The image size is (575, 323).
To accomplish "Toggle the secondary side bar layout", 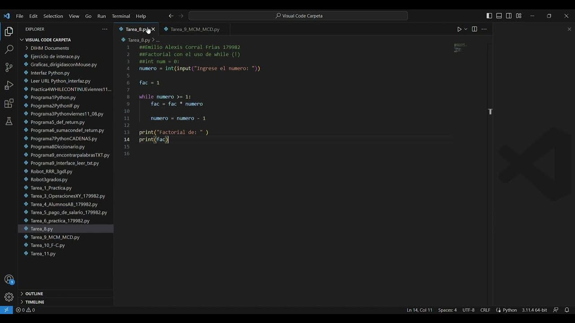I will [509, 16].
